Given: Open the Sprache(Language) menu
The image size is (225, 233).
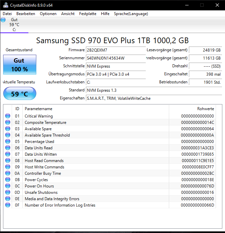Looking at the screenshot, I should click(131, 14).
